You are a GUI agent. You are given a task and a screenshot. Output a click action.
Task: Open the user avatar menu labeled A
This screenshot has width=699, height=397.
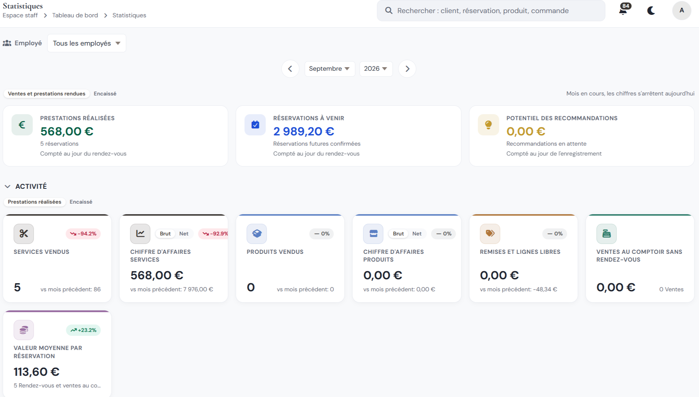tap(682, 11)
